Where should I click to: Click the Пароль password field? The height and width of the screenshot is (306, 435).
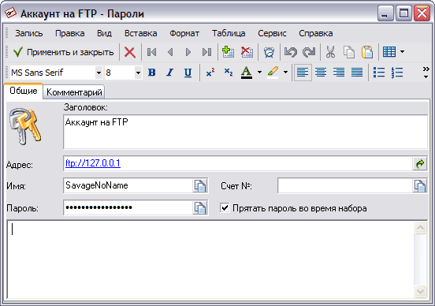128,207
